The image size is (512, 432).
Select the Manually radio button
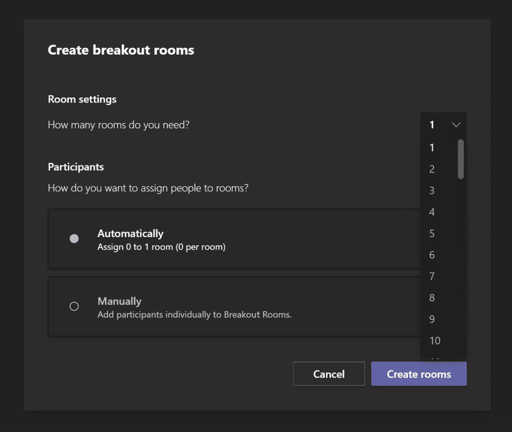74,306
